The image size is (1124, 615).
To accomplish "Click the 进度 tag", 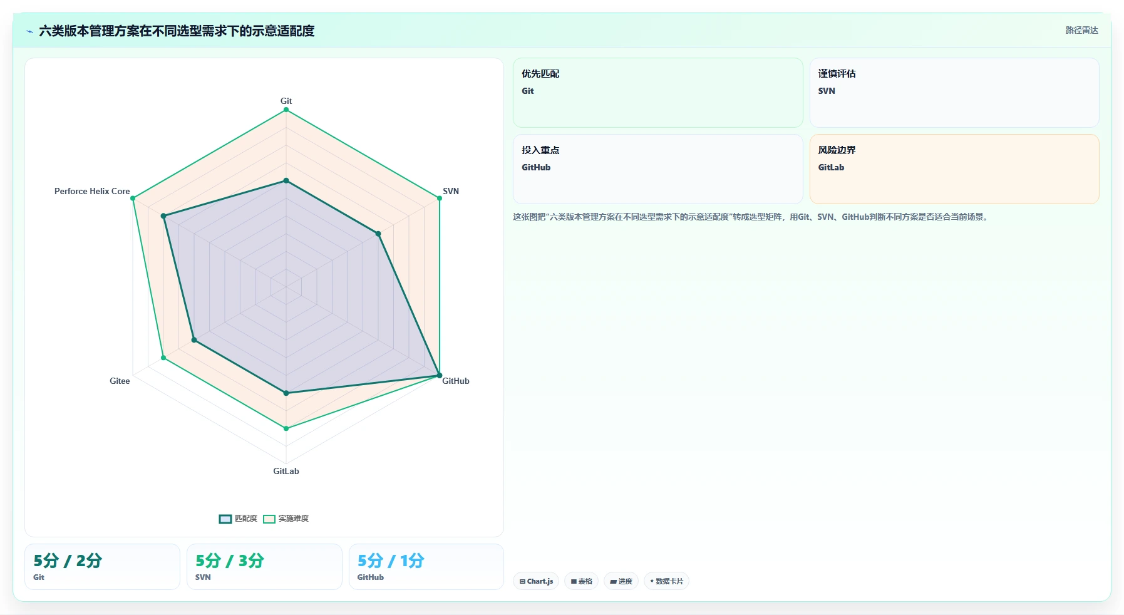I will point(621,581).
